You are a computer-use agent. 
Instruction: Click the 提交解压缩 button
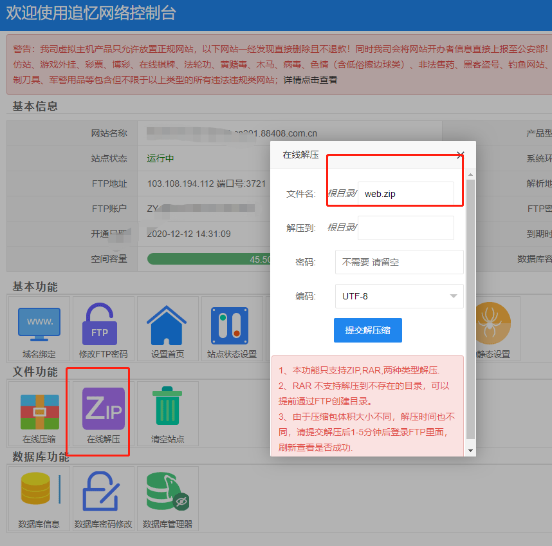367,330
